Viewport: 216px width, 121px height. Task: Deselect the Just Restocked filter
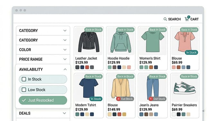point(43,100)
